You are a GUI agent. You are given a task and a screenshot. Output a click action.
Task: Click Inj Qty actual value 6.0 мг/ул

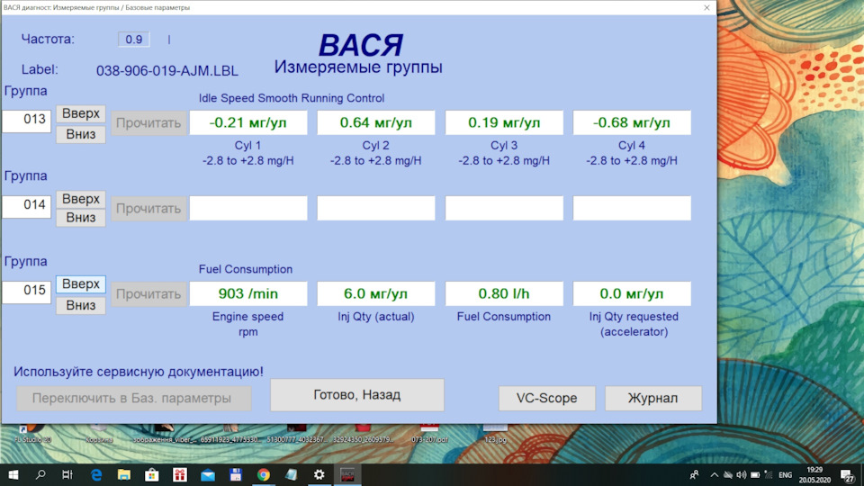pos(376,293)
